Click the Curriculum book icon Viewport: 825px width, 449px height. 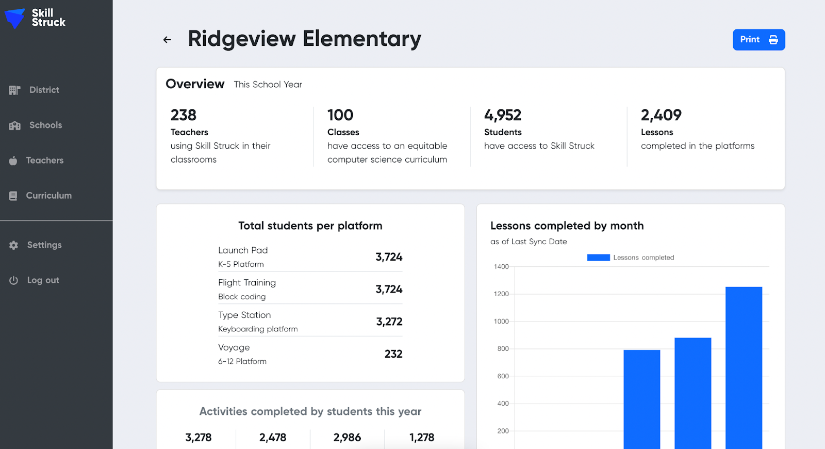(x=13, y=196)
